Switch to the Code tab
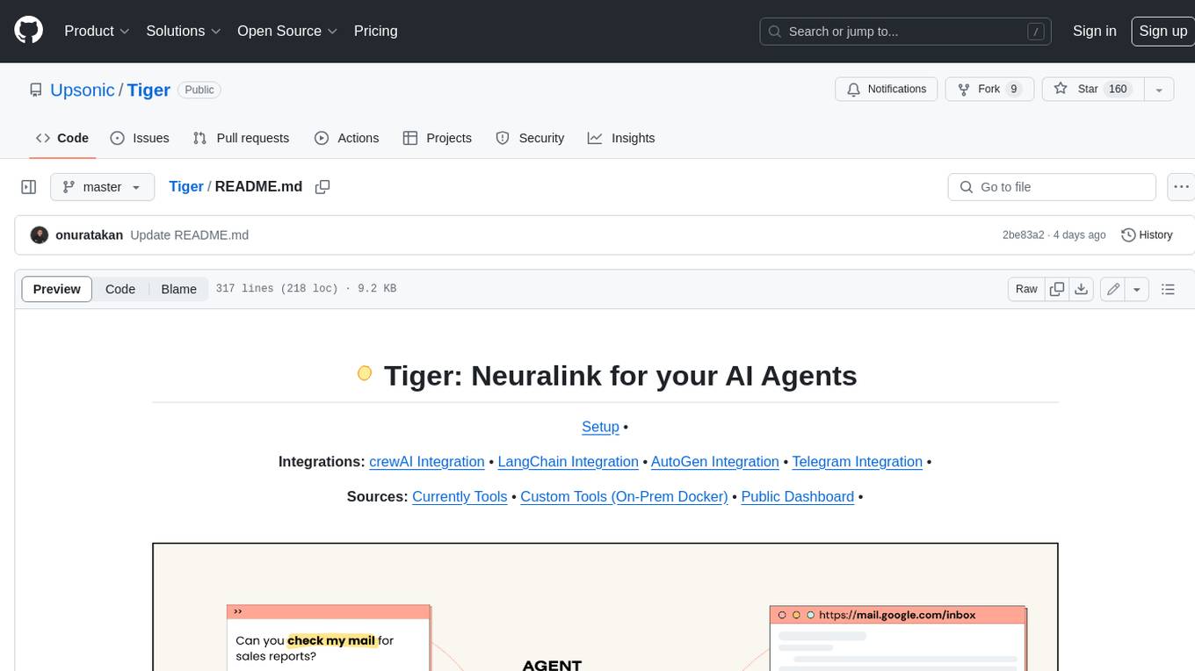Image resolution: width=1195 pixels, height=671 pixels. (x=62, y=138)
